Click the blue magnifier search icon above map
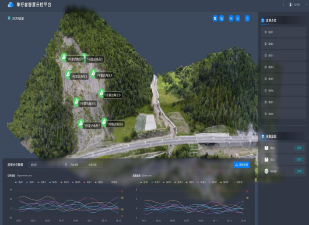 pos(222,19)
